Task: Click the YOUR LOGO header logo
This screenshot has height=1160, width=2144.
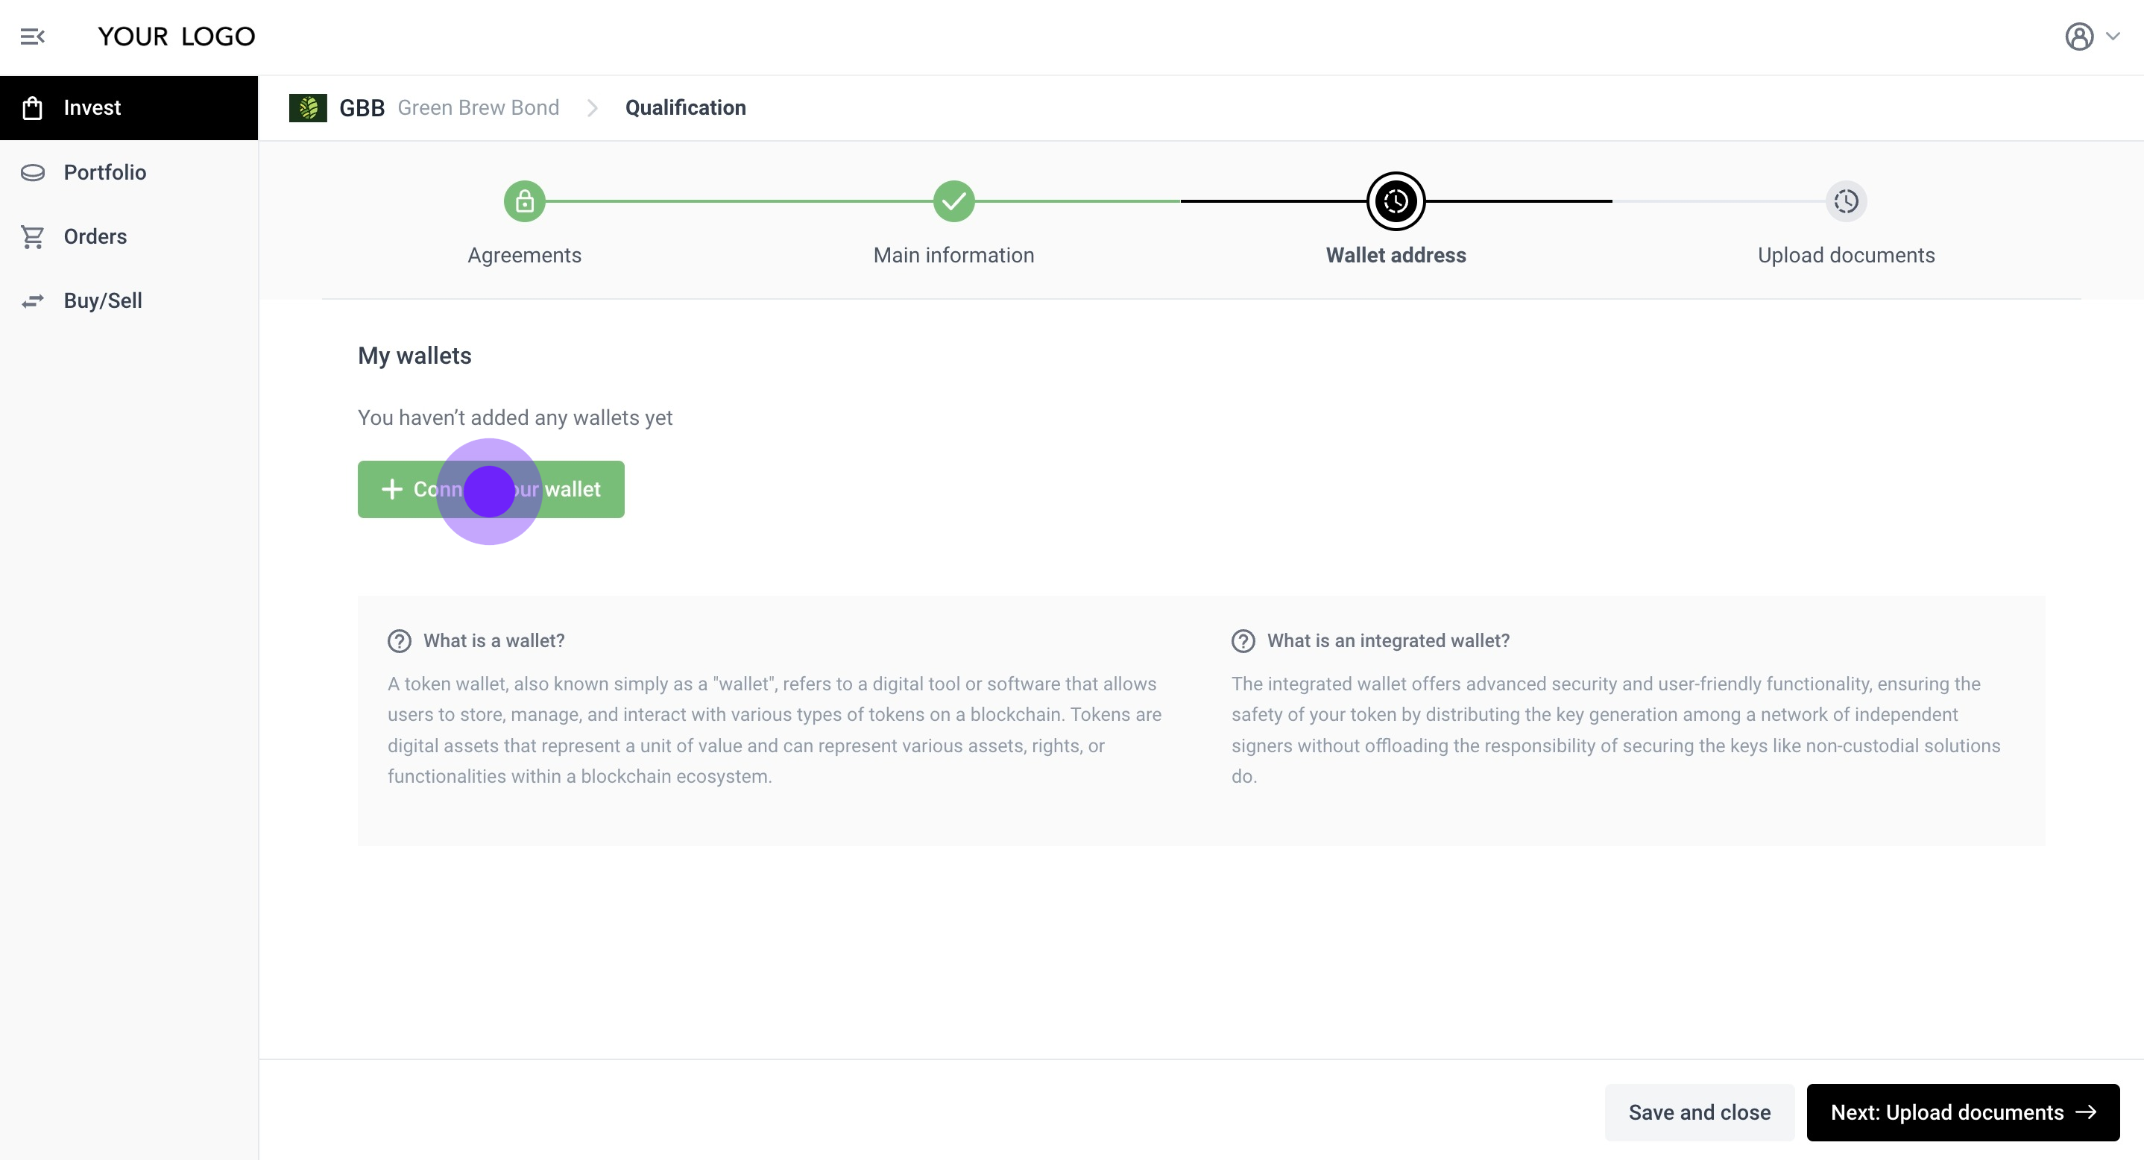Action: (x=177, y=37)
